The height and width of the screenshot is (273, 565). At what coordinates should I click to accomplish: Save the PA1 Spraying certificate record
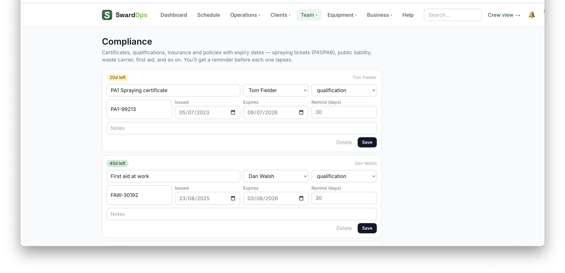pos(367,142)
